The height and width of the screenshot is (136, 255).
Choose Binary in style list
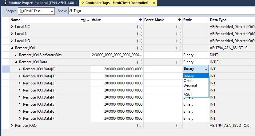click(x=196, y=76)
